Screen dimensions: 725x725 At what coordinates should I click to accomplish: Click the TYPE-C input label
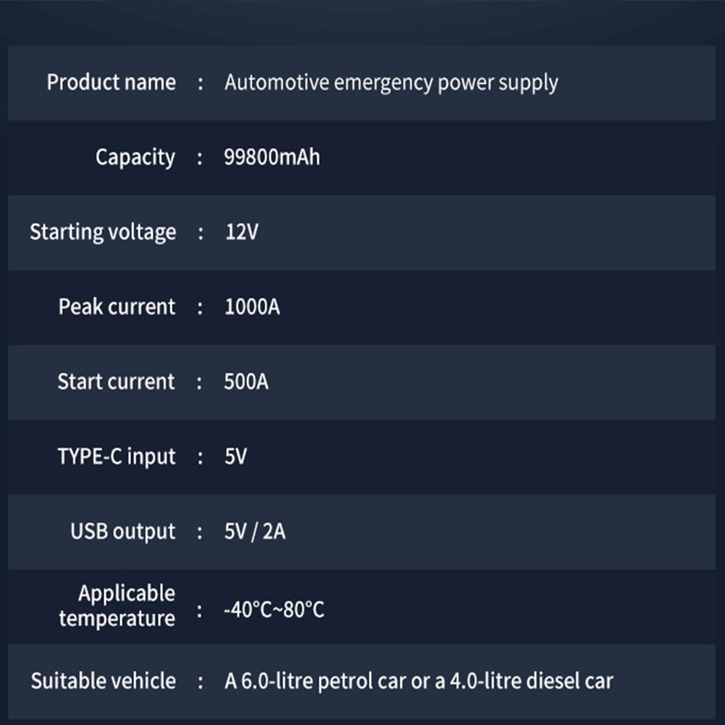click(117, 457)
